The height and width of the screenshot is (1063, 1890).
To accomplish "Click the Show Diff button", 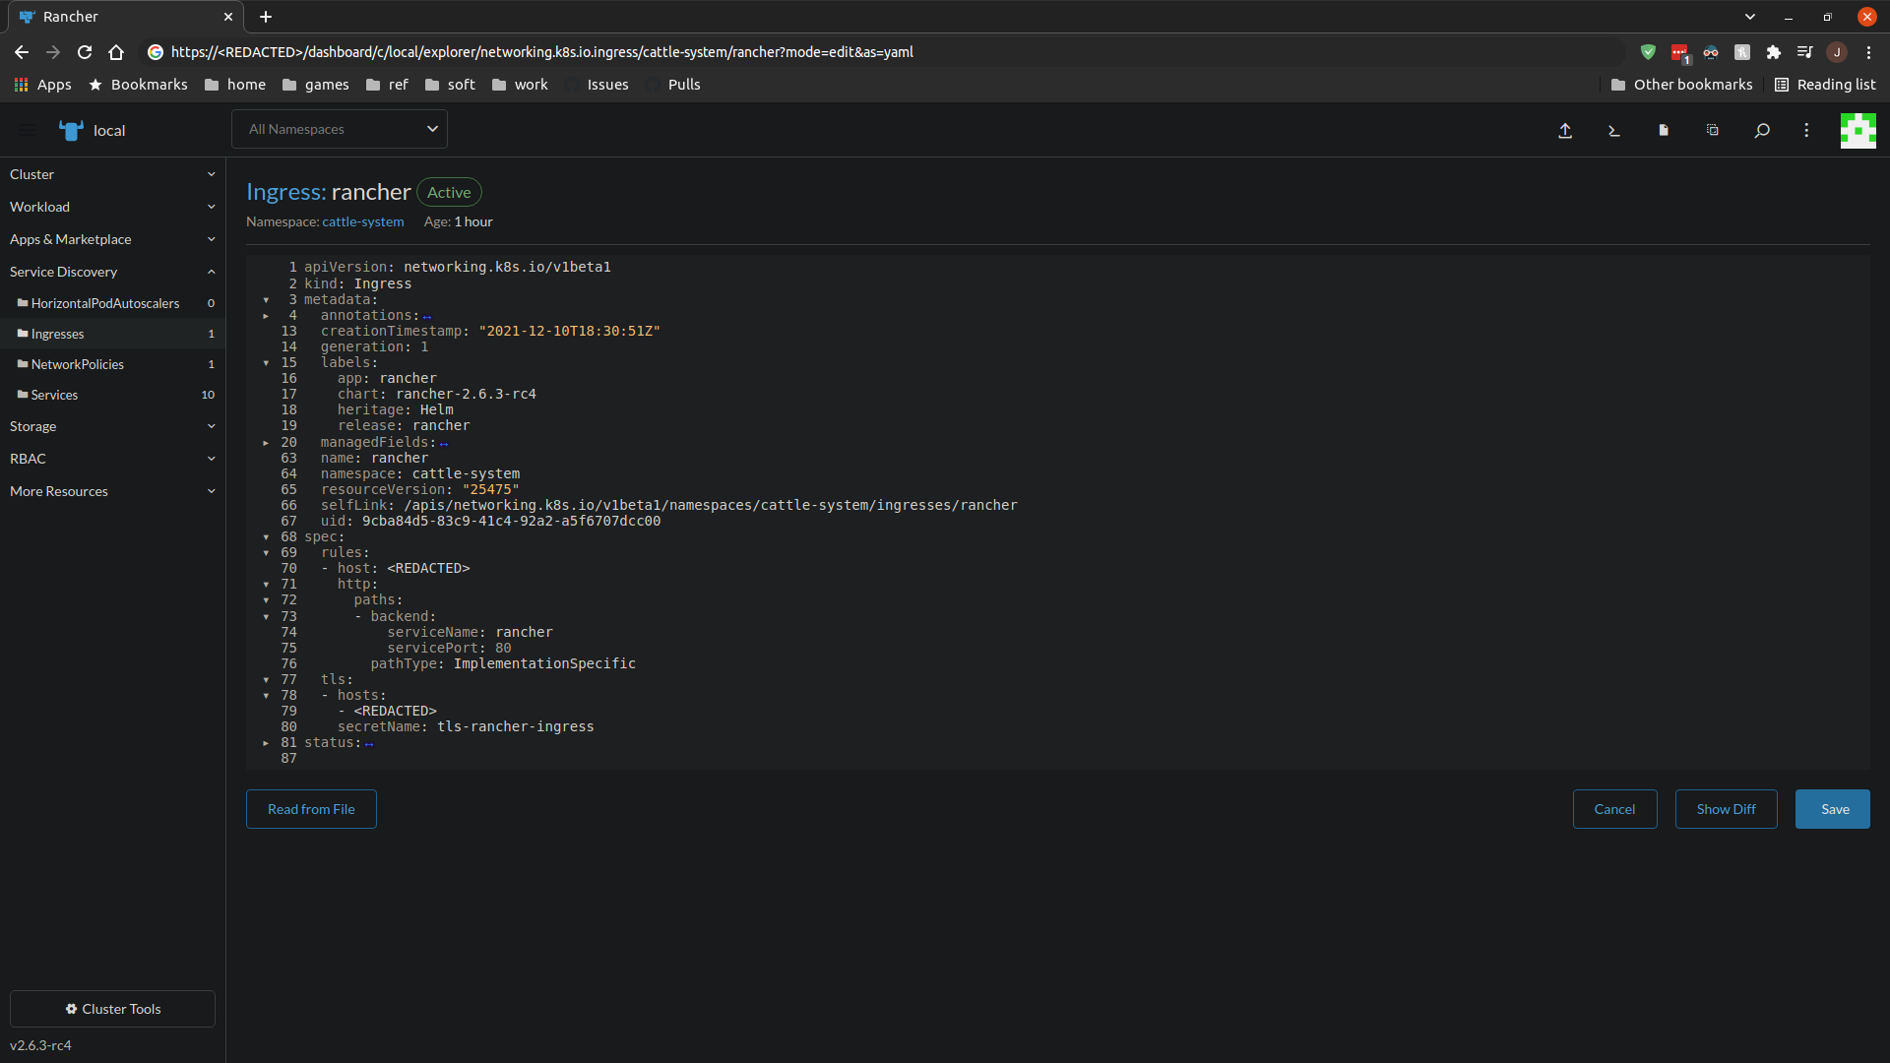I will click(x=1726, y=808).
